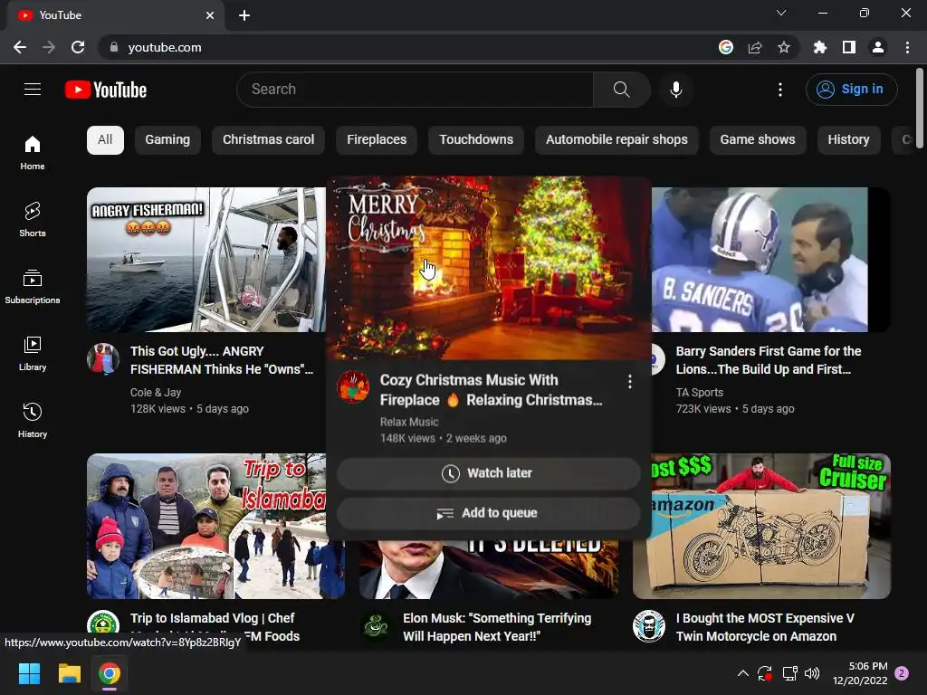Go to Home in the sidebar

33,152
